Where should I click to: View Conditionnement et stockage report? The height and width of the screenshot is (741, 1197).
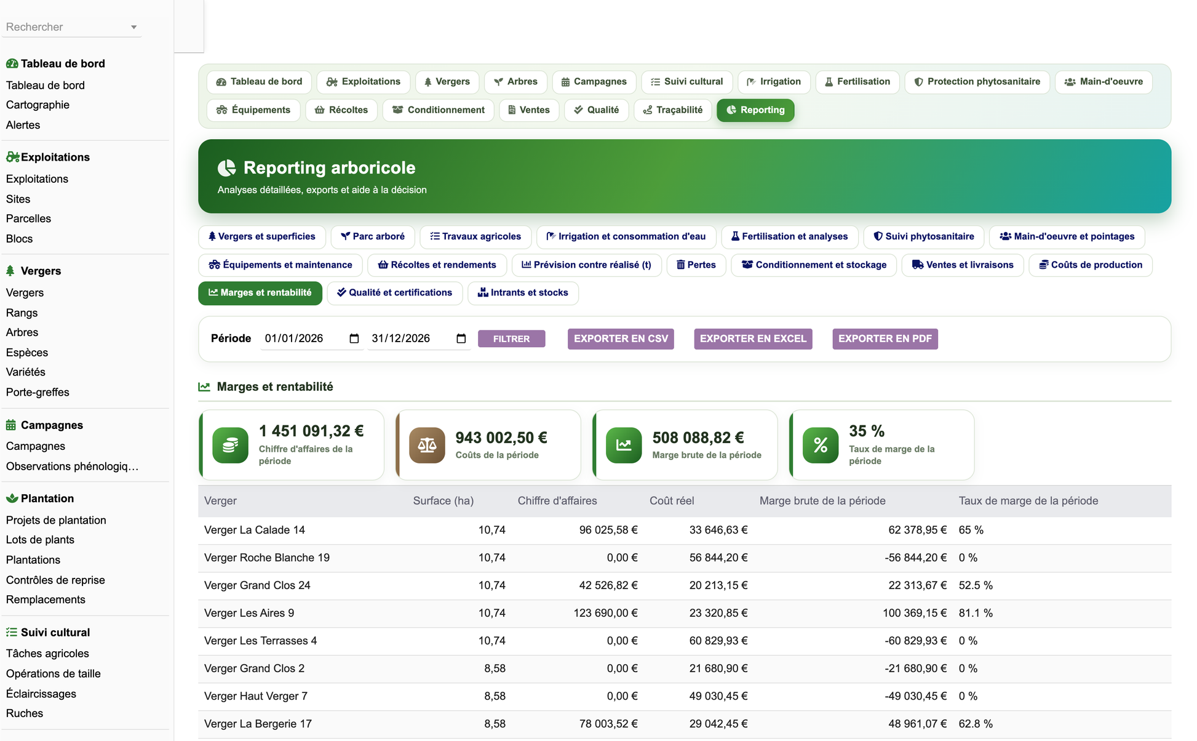814,265
